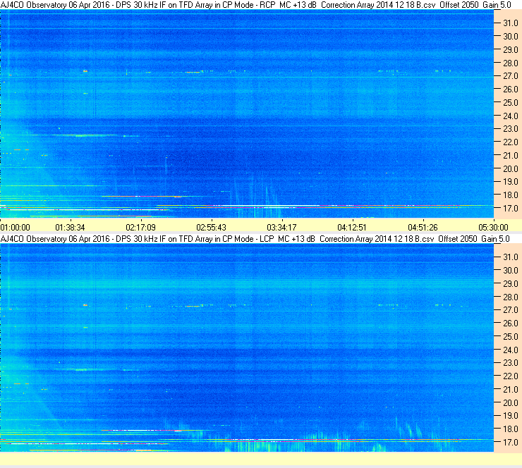Select 24.0 frequency label on LCP chart
Image resolution: width=522 pixels, height=468 pixels.
[x=511, y=350]
